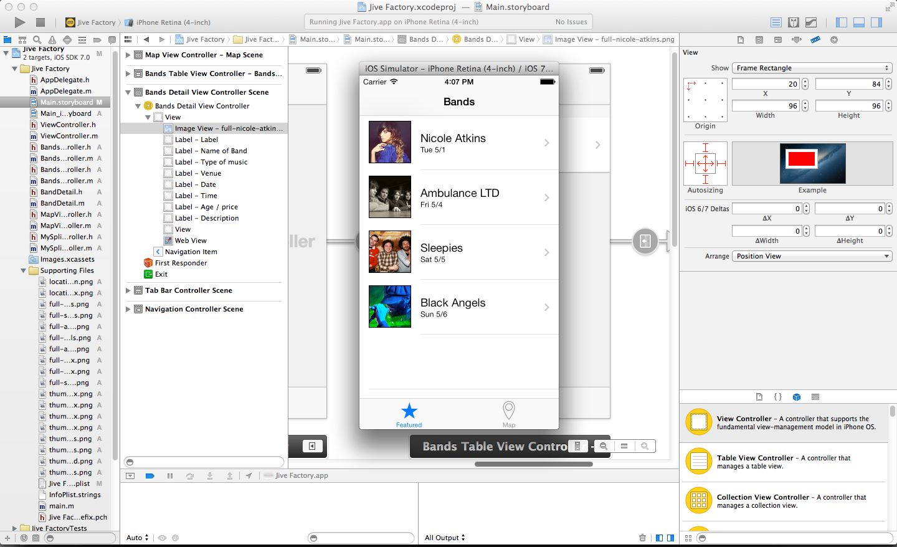The height and width of the screenshot is (547, 897).
Task: Go back in the editor history
Action: coord(146,39)
